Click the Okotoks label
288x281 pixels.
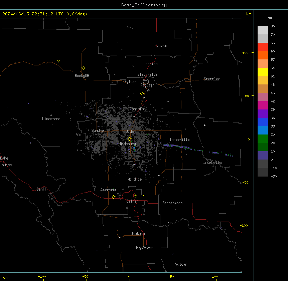tap(138, 234)
